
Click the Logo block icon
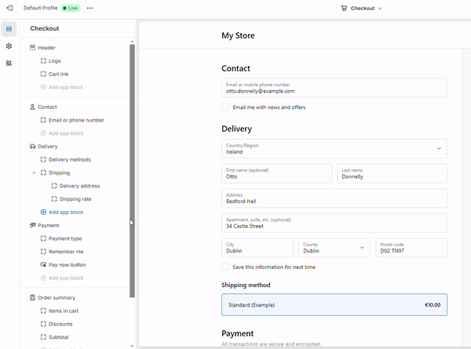coord(43,60)
